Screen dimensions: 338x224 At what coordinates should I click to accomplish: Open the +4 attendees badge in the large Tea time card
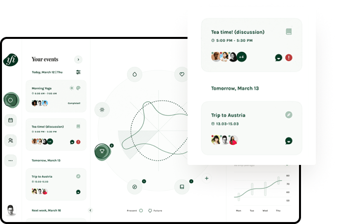(x=241, y=57)
